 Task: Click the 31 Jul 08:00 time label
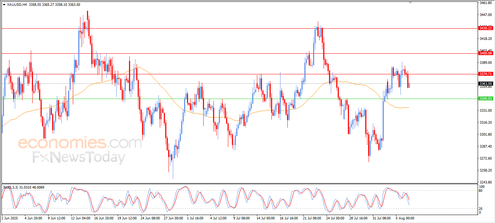(x=382, y=218)
